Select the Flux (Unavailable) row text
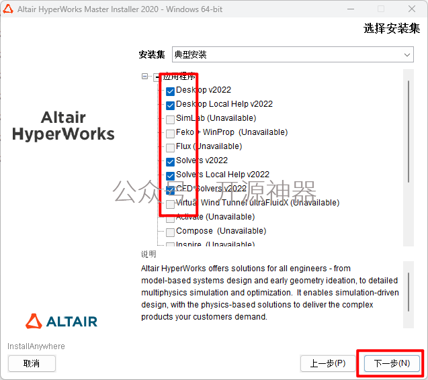This screenshot has height=380, width=428. pyautogui.click(x=209, y=146)
